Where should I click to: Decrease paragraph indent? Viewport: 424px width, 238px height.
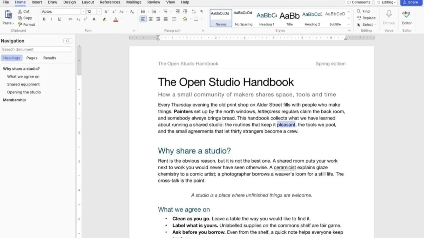(x=177, y=12)
